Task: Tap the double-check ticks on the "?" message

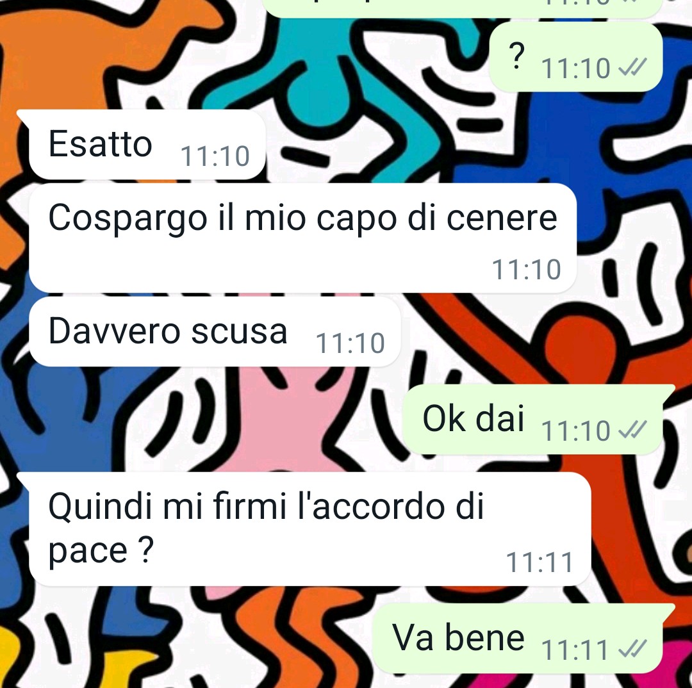Action: 632,67
